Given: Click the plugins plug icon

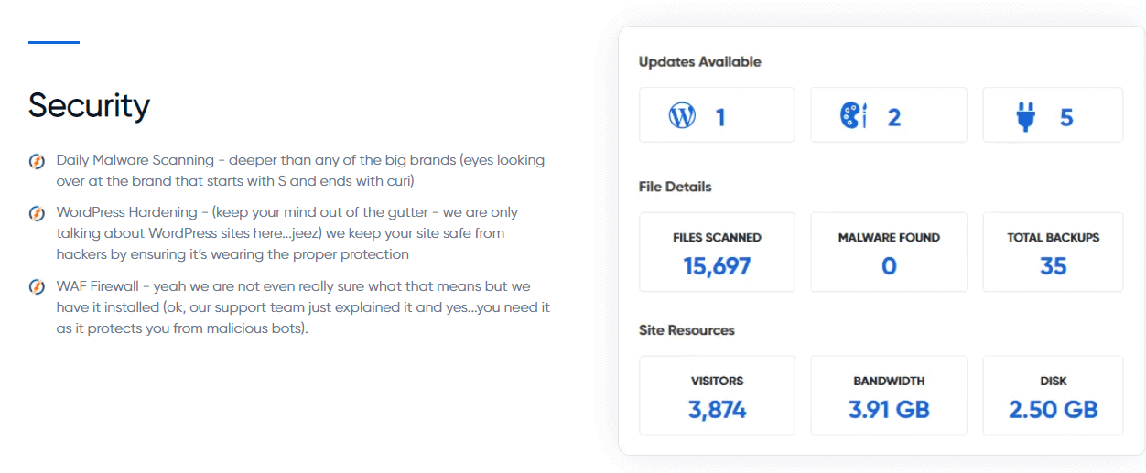Looking at the screenshot, I should (x=1026, y=116).
